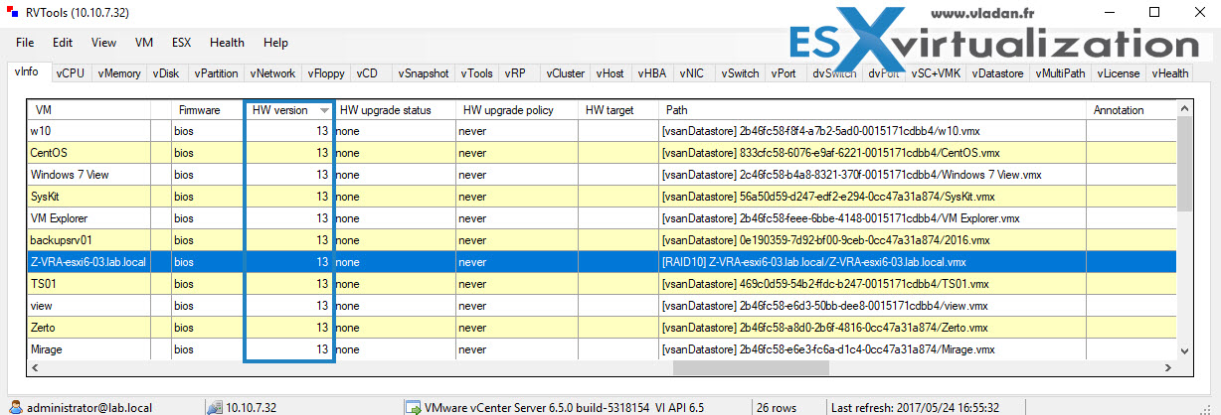Open the Help menu
The width and height of the screenshot is (1221, 415).
coord(275,43)
